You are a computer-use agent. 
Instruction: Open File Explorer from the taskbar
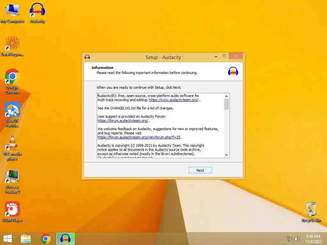[x=26, y=239]
